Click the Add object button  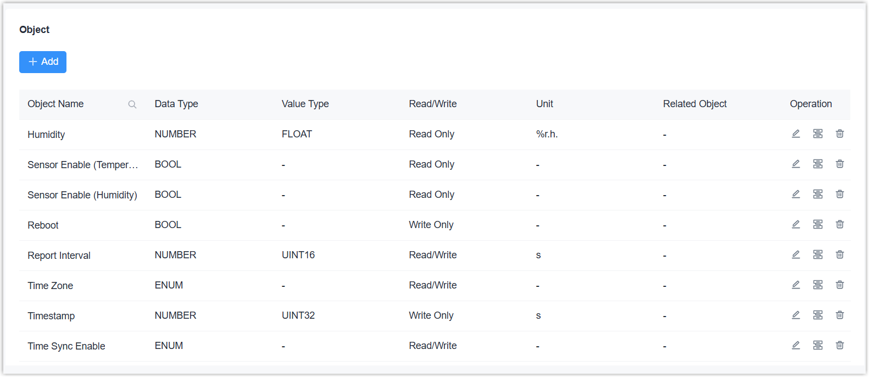click(x=43, y=62)
